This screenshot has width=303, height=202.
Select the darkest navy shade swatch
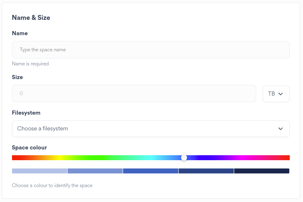click(x=262, y=171)
